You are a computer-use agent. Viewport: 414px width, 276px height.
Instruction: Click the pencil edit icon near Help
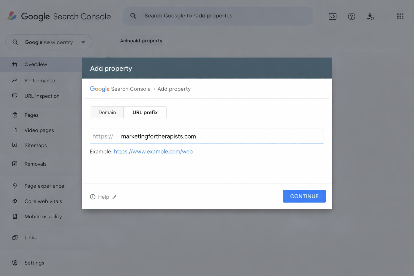click(114, 197)
